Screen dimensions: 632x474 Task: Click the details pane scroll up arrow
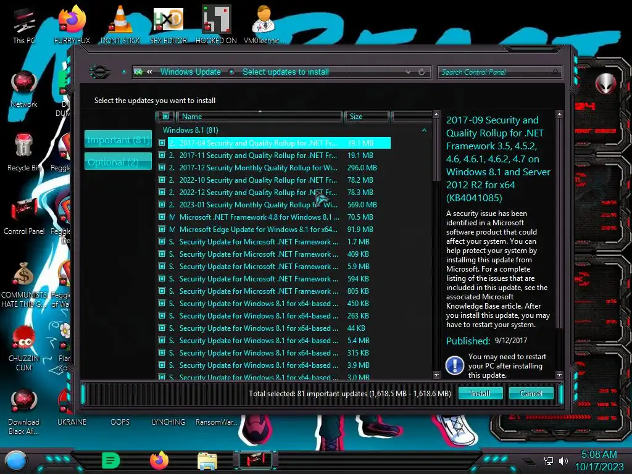point(559,114)
